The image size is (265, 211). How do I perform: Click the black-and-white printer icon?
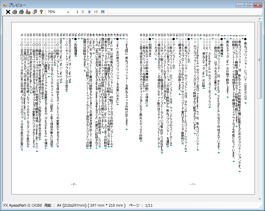[x=14, y=12]
